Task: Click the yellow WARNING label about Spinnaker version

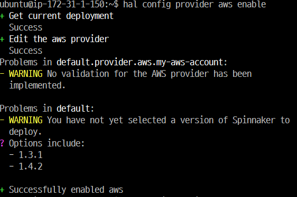Action: tap(26, 120)
